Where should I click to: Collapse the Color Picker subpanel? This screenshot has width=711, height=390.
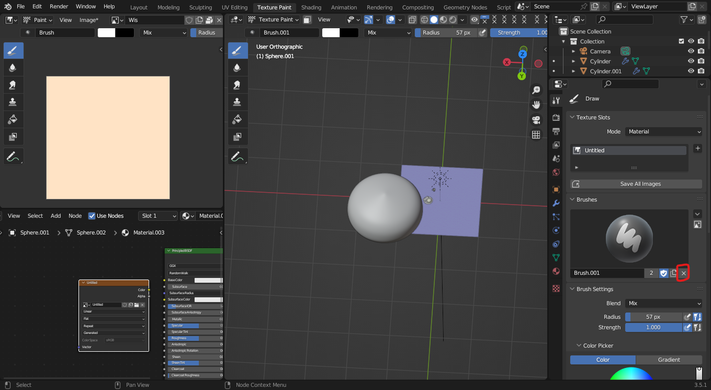579,346
